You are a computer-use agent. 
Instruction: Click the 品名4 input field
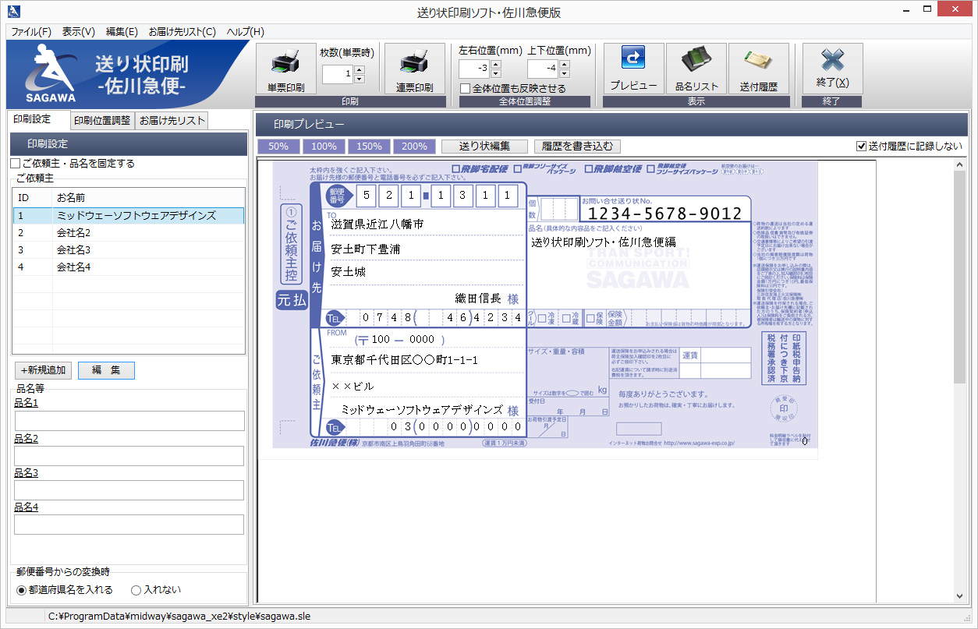pyautogui.click(x=129, y=525)
